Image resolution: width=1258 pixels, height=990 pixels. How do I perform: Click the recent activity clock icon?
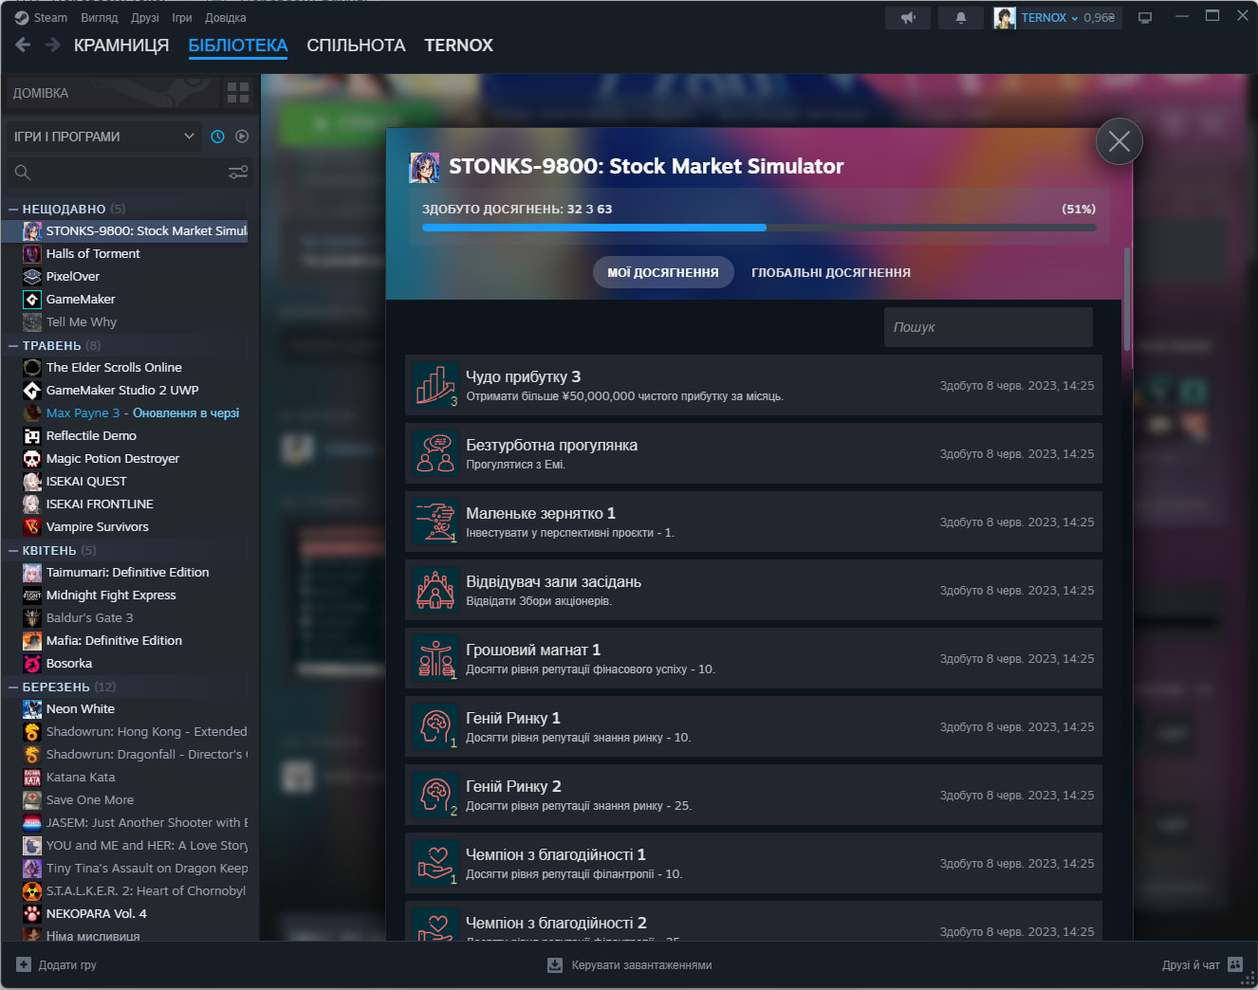pos(217,137)
